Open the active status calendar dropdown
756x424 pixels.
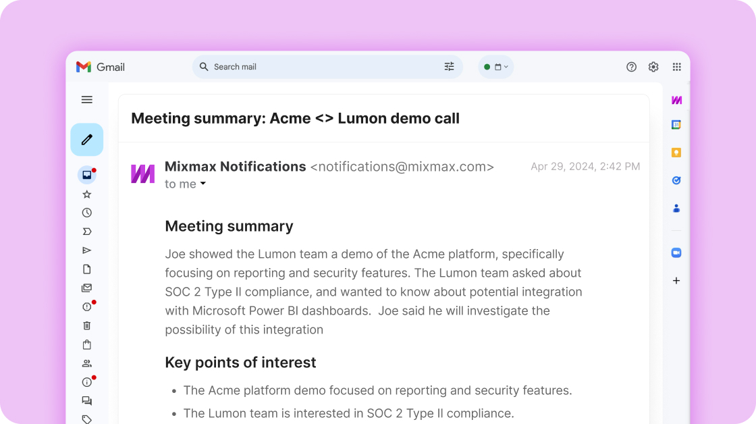coord(496,67)
